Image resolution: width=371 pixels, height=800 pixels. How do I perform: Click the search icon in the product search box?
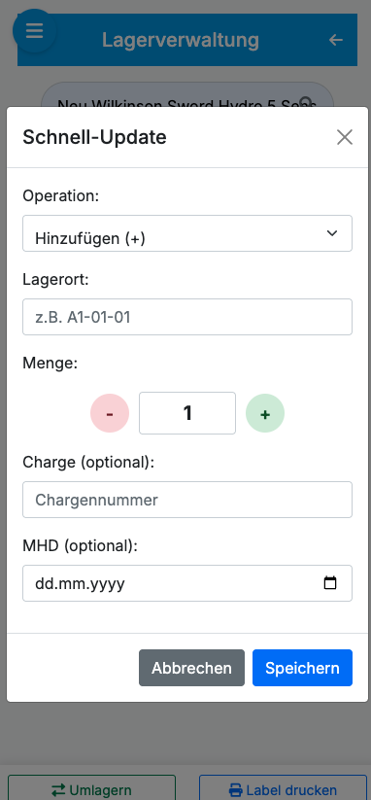[306, 101]
